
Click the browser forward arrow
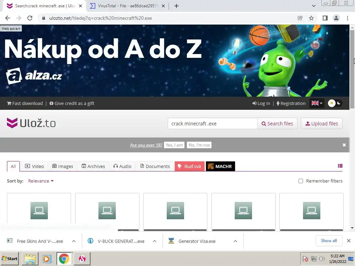click(19, 18)
